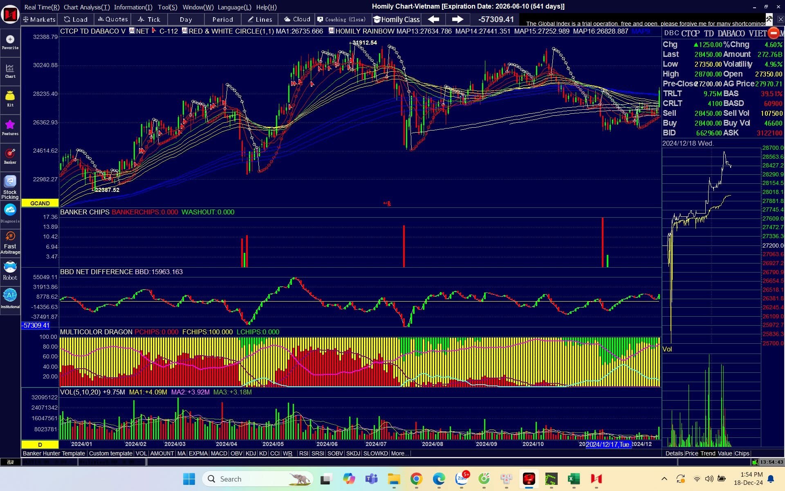Viewport: 785px width, 491px height.
Task: Switch to the VOL indicator tab
Action: pos(141,453)
